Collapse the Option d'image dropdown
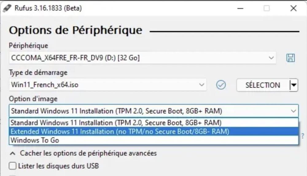The height and width of the screenshot is (176, 307). [293, 110]
